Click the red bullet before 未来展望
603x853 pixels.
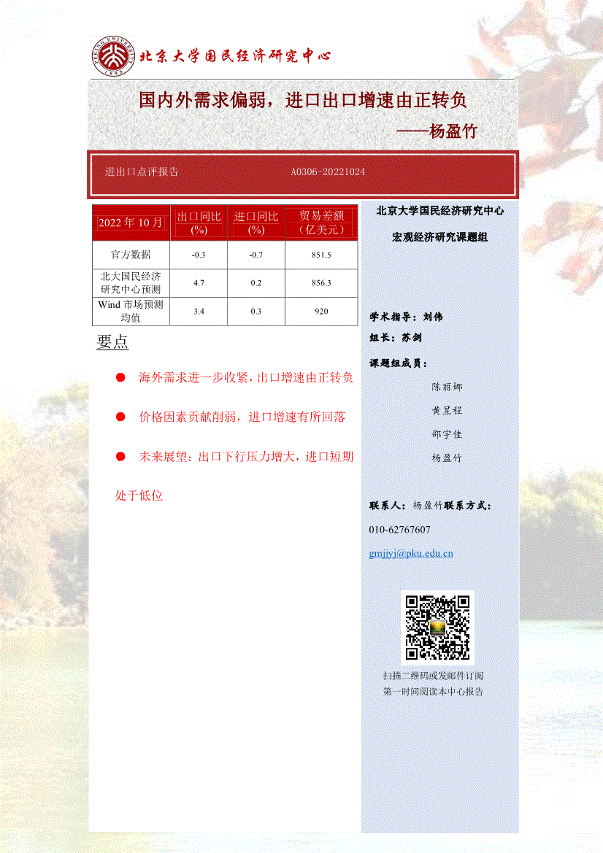pos(120,457)
